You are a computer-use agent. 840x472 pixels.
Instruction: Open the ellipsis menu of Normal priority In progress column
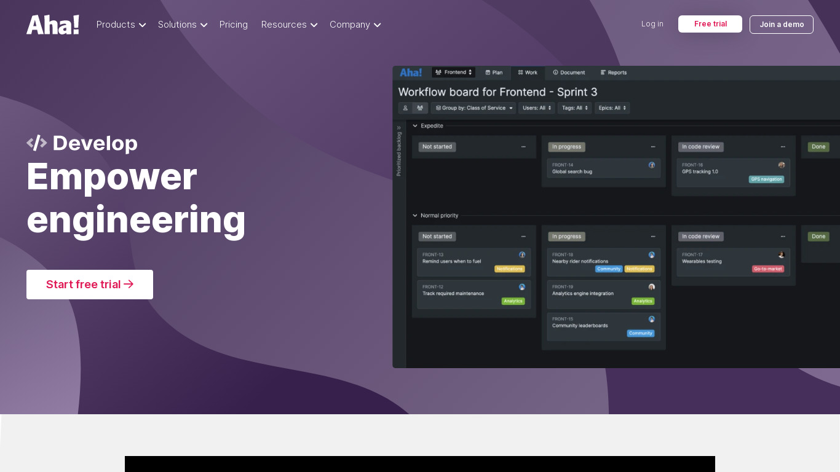(653, 237)
